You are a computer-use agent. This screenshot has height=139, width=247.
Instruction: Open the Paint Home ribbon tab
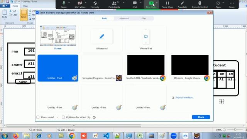(15, 6)
